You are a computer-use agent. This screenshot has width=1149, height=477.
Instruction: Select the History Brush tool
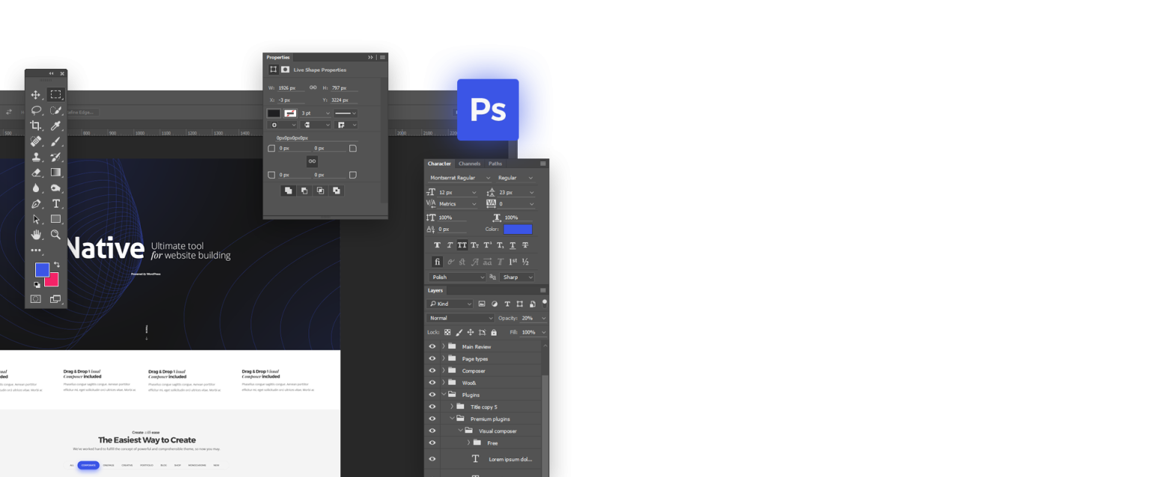[x=55, y=157]
